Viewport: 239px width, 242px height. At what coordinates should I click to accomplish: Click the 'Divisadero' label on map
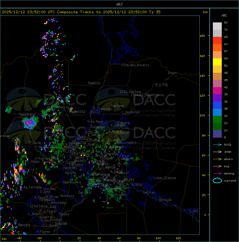click(x=128, y=143)
